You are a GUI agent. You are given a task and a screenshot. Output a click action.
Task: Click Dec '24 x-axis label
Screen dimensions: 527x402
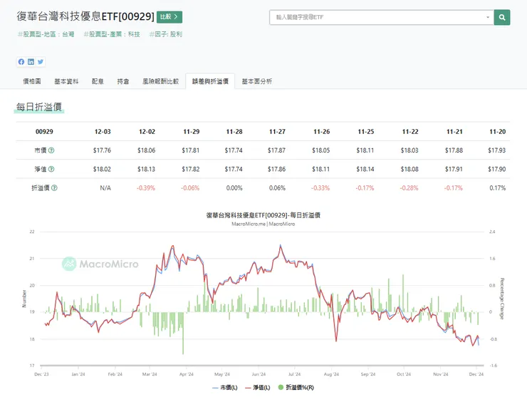click(x=476, y=374)
